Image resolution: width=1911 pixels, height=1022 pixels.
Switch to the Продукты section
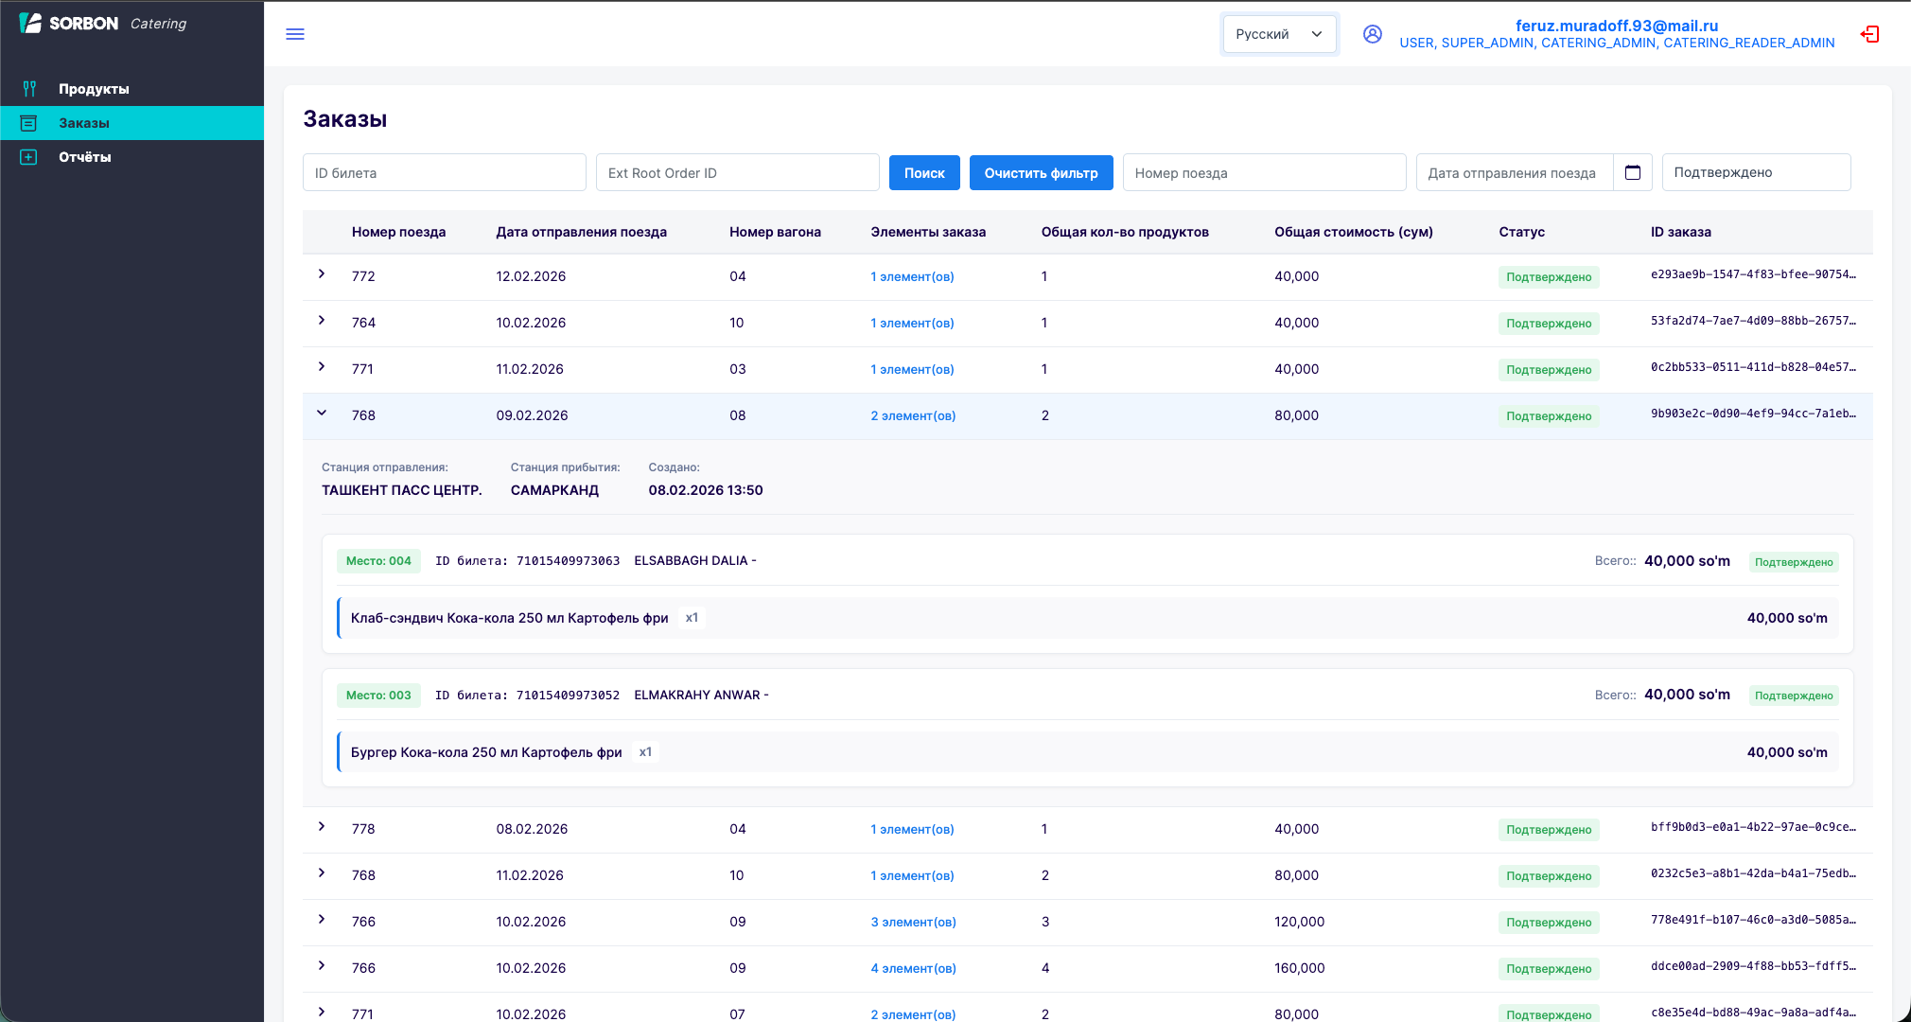pyautogui.click(x=93, y=88)
